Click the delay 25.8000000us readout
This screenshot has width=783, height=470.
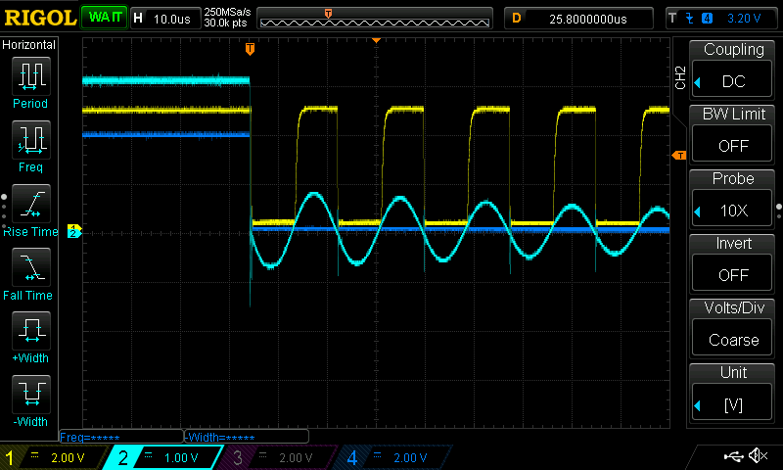(x=588, y=19)
